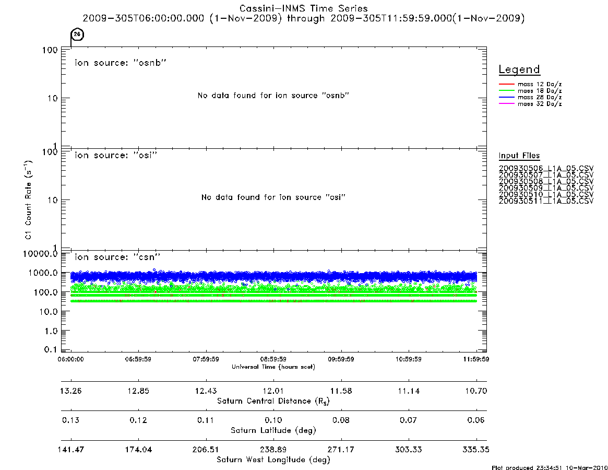608x470 pixels.
Task: Click the circled 26 marker above the plot
Action: coord(77,34)
